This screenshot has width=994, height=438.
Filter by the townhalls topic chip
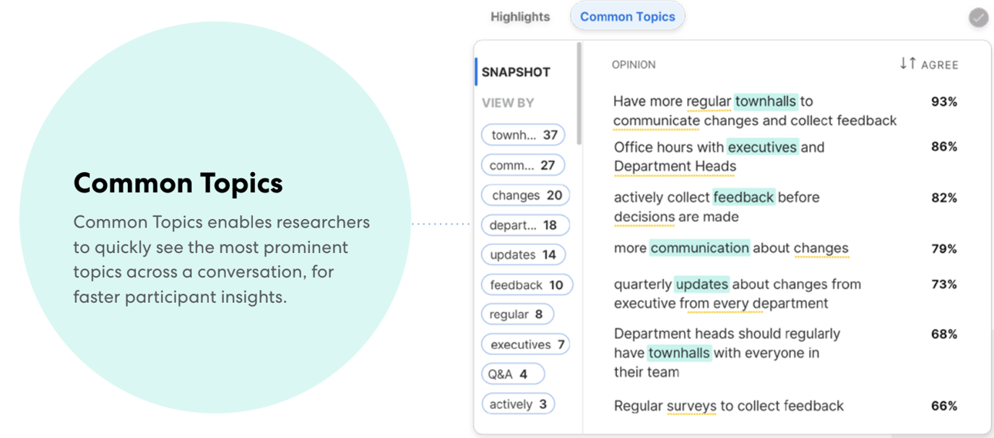click(x=524, y=135)
